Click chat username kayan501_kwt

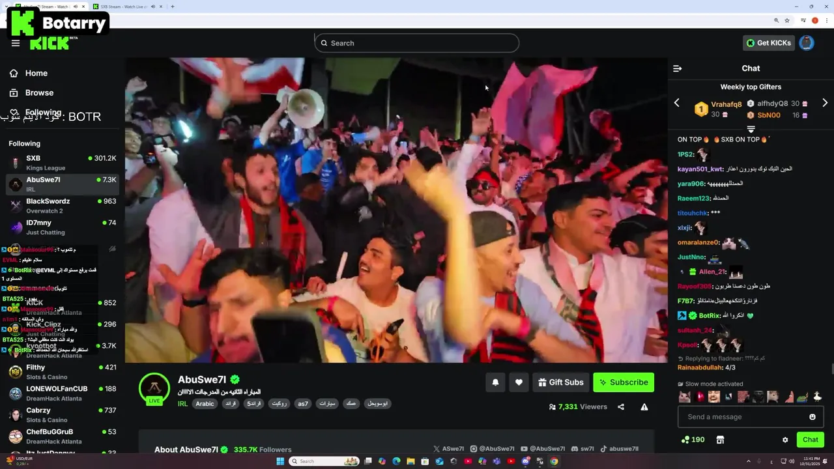click(x=700, y=169)
